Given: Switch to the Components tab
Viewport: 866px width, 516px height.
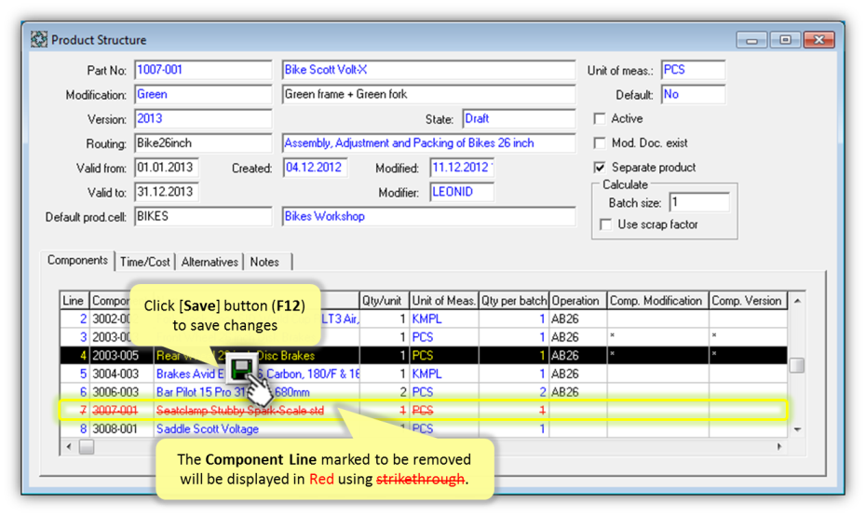Looking at the screenshot, I should tap(77, 260).
